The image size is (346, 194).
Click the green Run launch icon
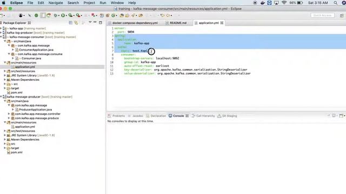tap(63, 16)
